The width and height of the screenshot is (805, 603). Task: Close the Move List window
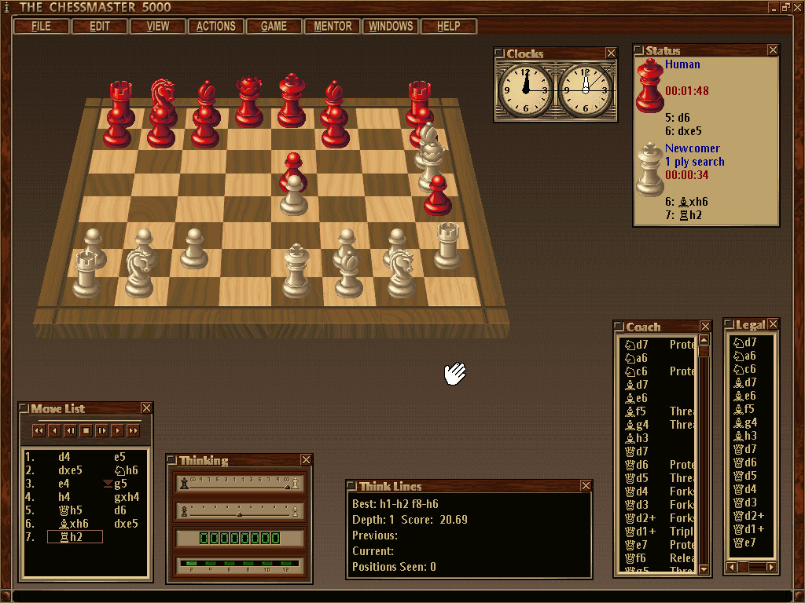(146, 408)
